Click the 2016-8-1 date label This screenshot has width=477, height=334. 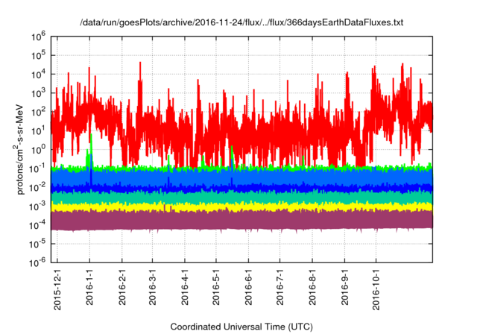[312, 287]
